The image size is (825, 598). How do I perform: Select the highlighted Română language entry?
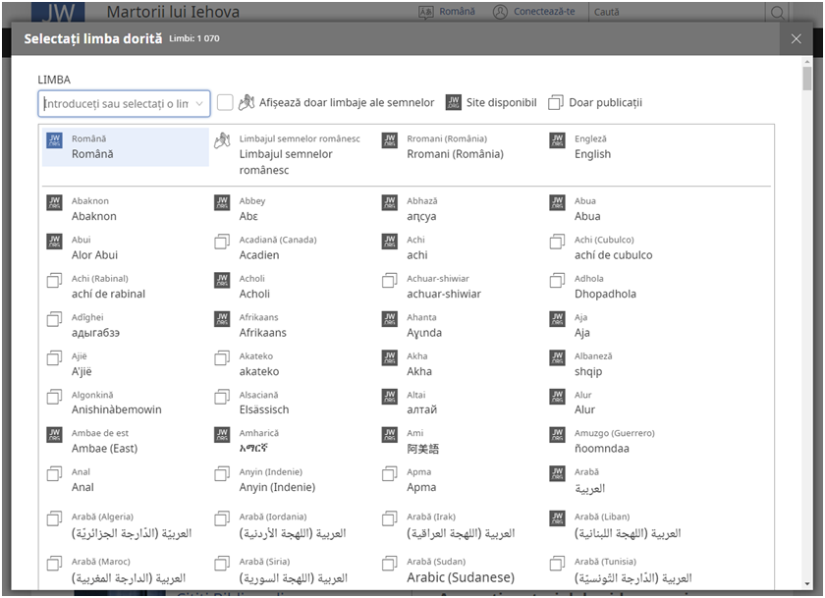click(x=126, y=147)
